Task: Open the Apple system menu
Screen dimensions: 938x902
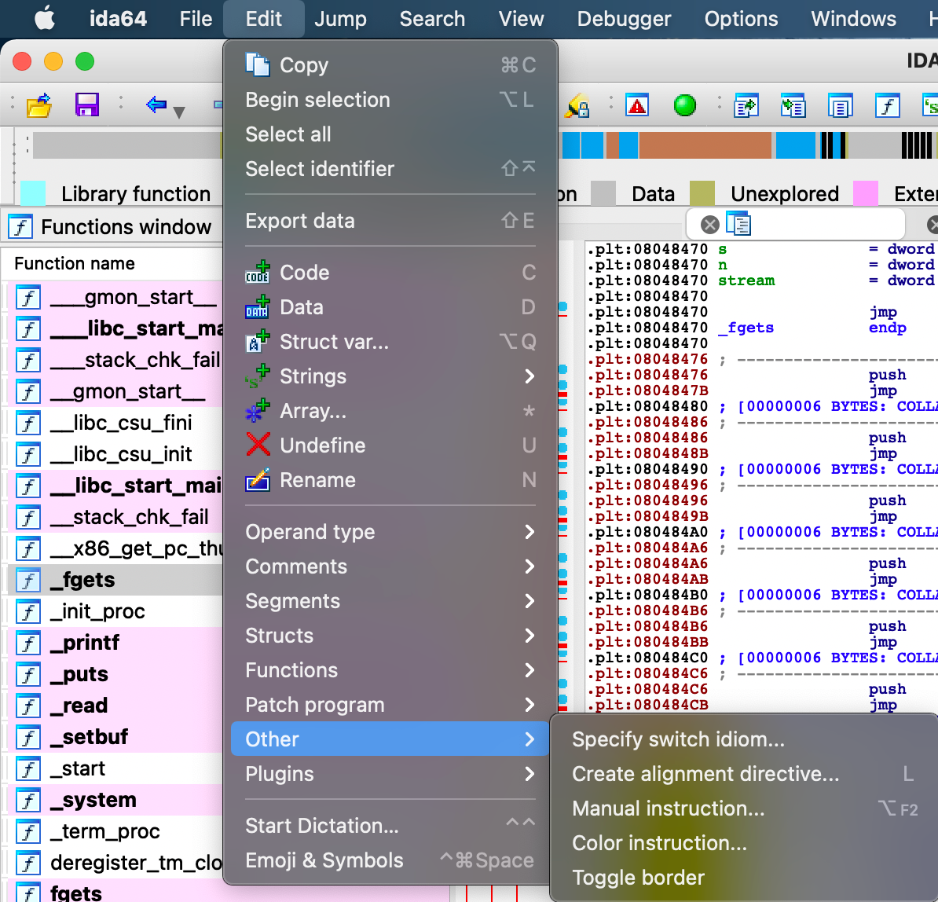Action: click(x=45, y=19)
